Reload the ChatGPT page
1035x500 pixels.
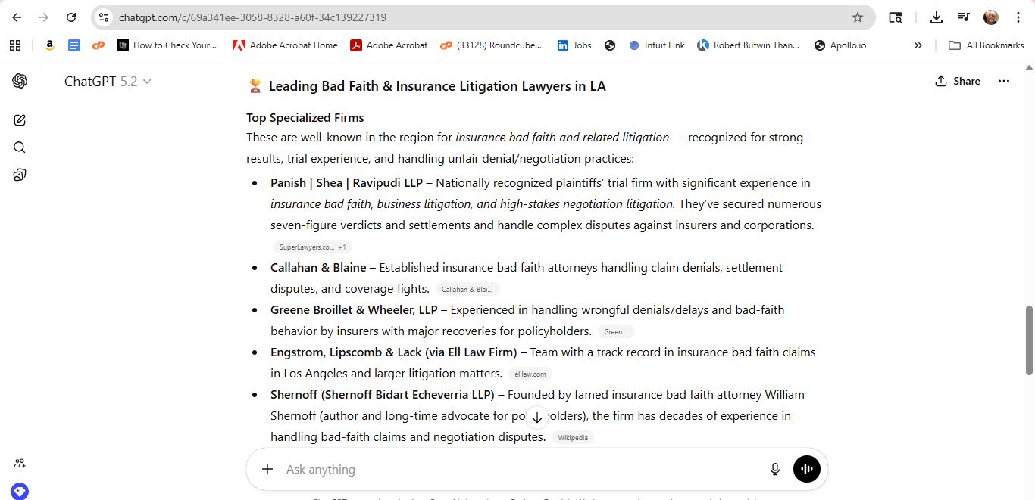(x=71, y=17)
